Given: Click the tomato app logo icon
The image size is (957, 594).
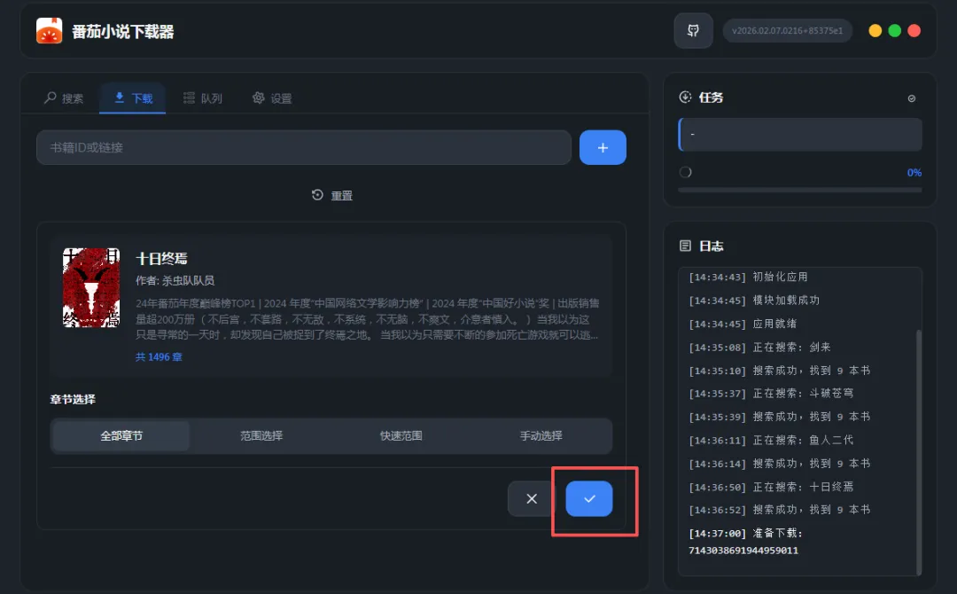Looking at the screenshot, I should 49,30.
